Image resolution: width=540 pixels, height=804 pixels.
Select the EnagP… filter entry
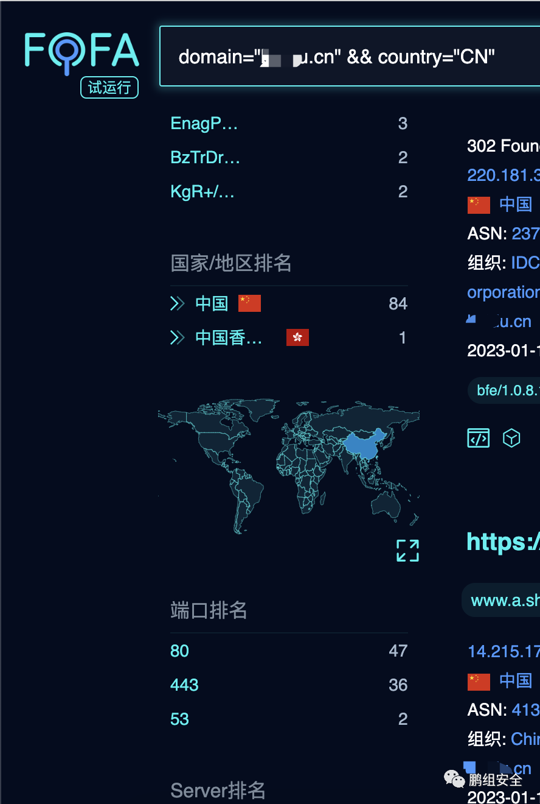(x=204, y=124)
